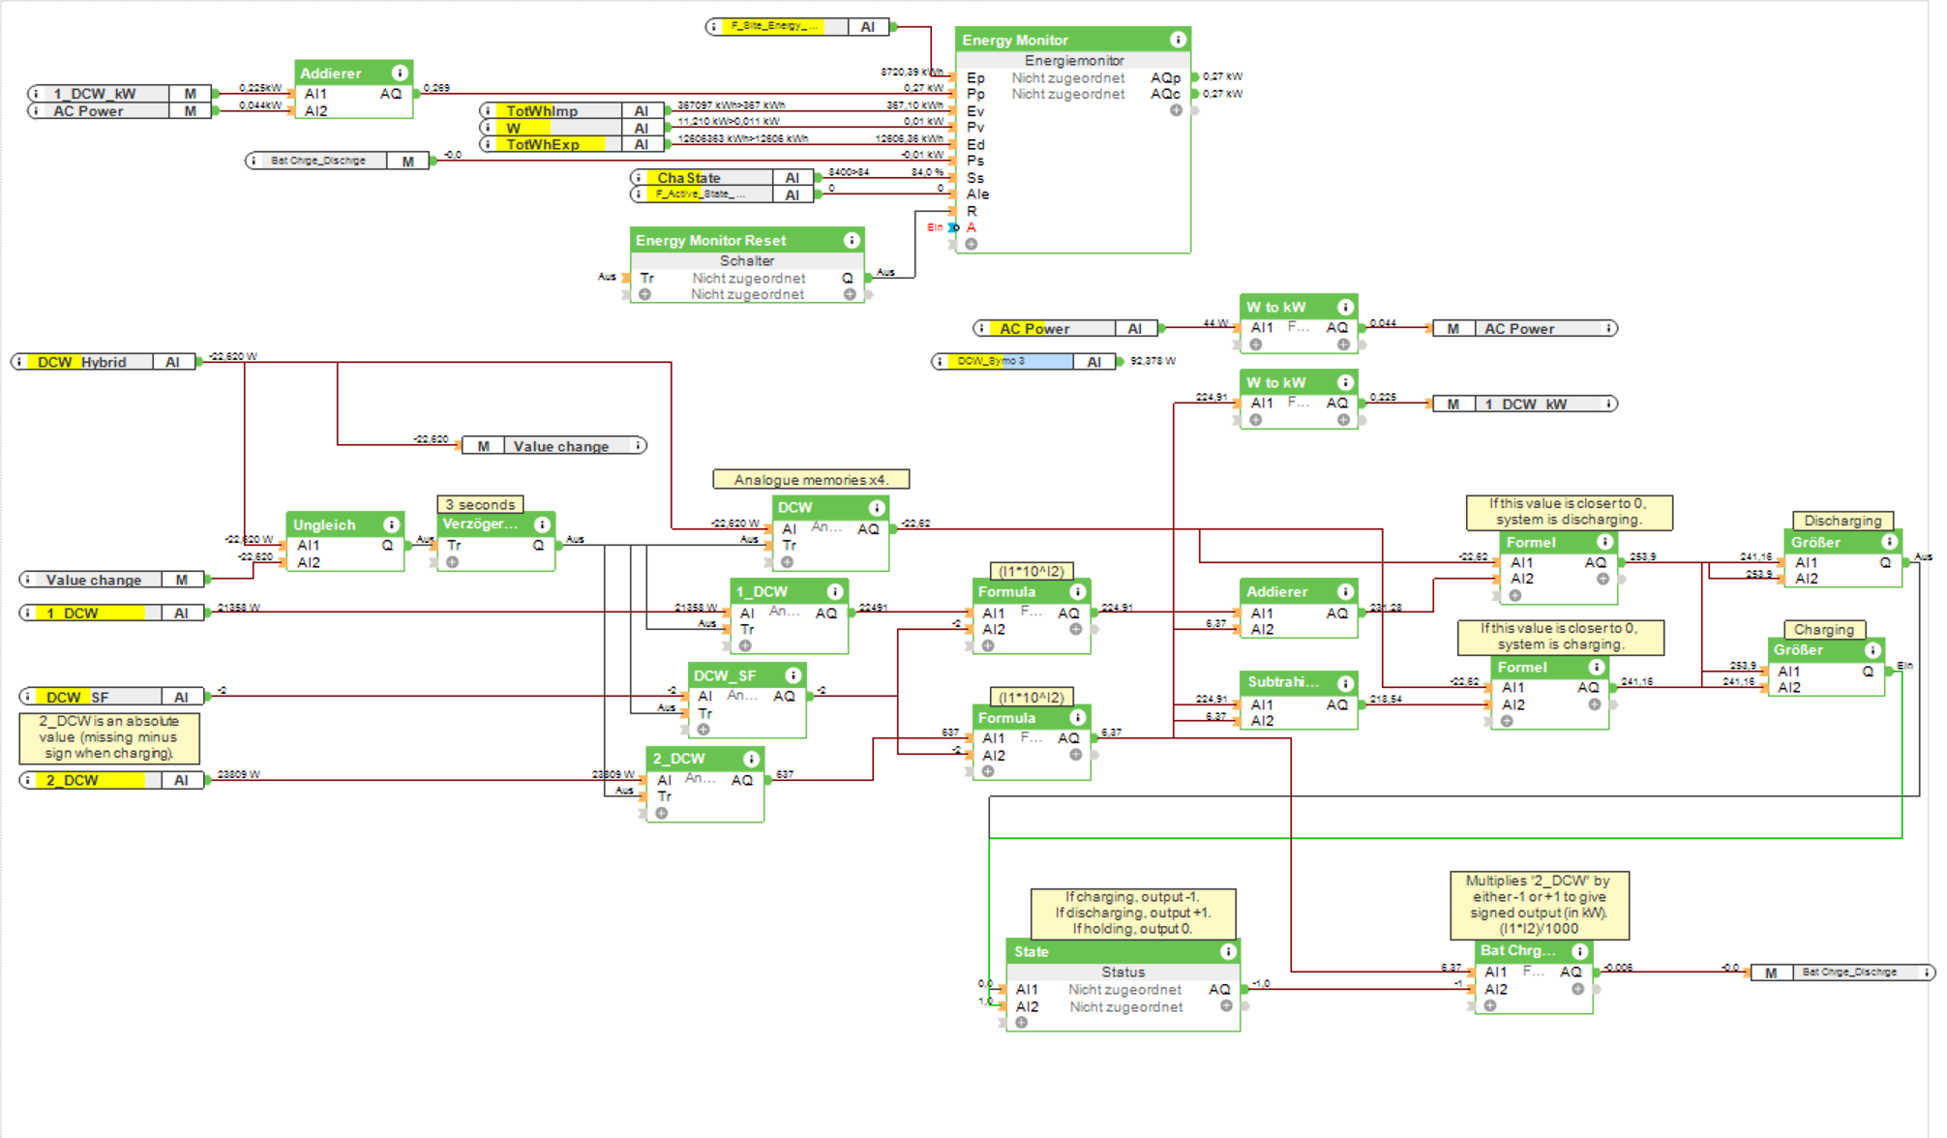1947x1138 pixels.
Task: Open info icon on Ungleich block
Action: (x=391, y=524)
